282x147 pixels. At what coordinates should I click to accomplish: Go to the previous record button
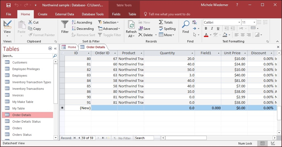(79, 138)
